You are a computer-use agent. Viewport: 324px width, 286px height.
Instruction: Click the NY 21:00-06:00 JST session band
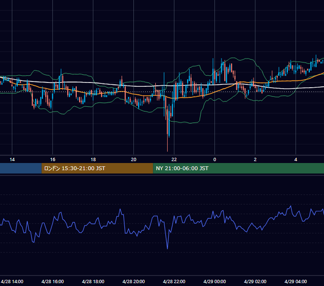[x=238, y=168]
